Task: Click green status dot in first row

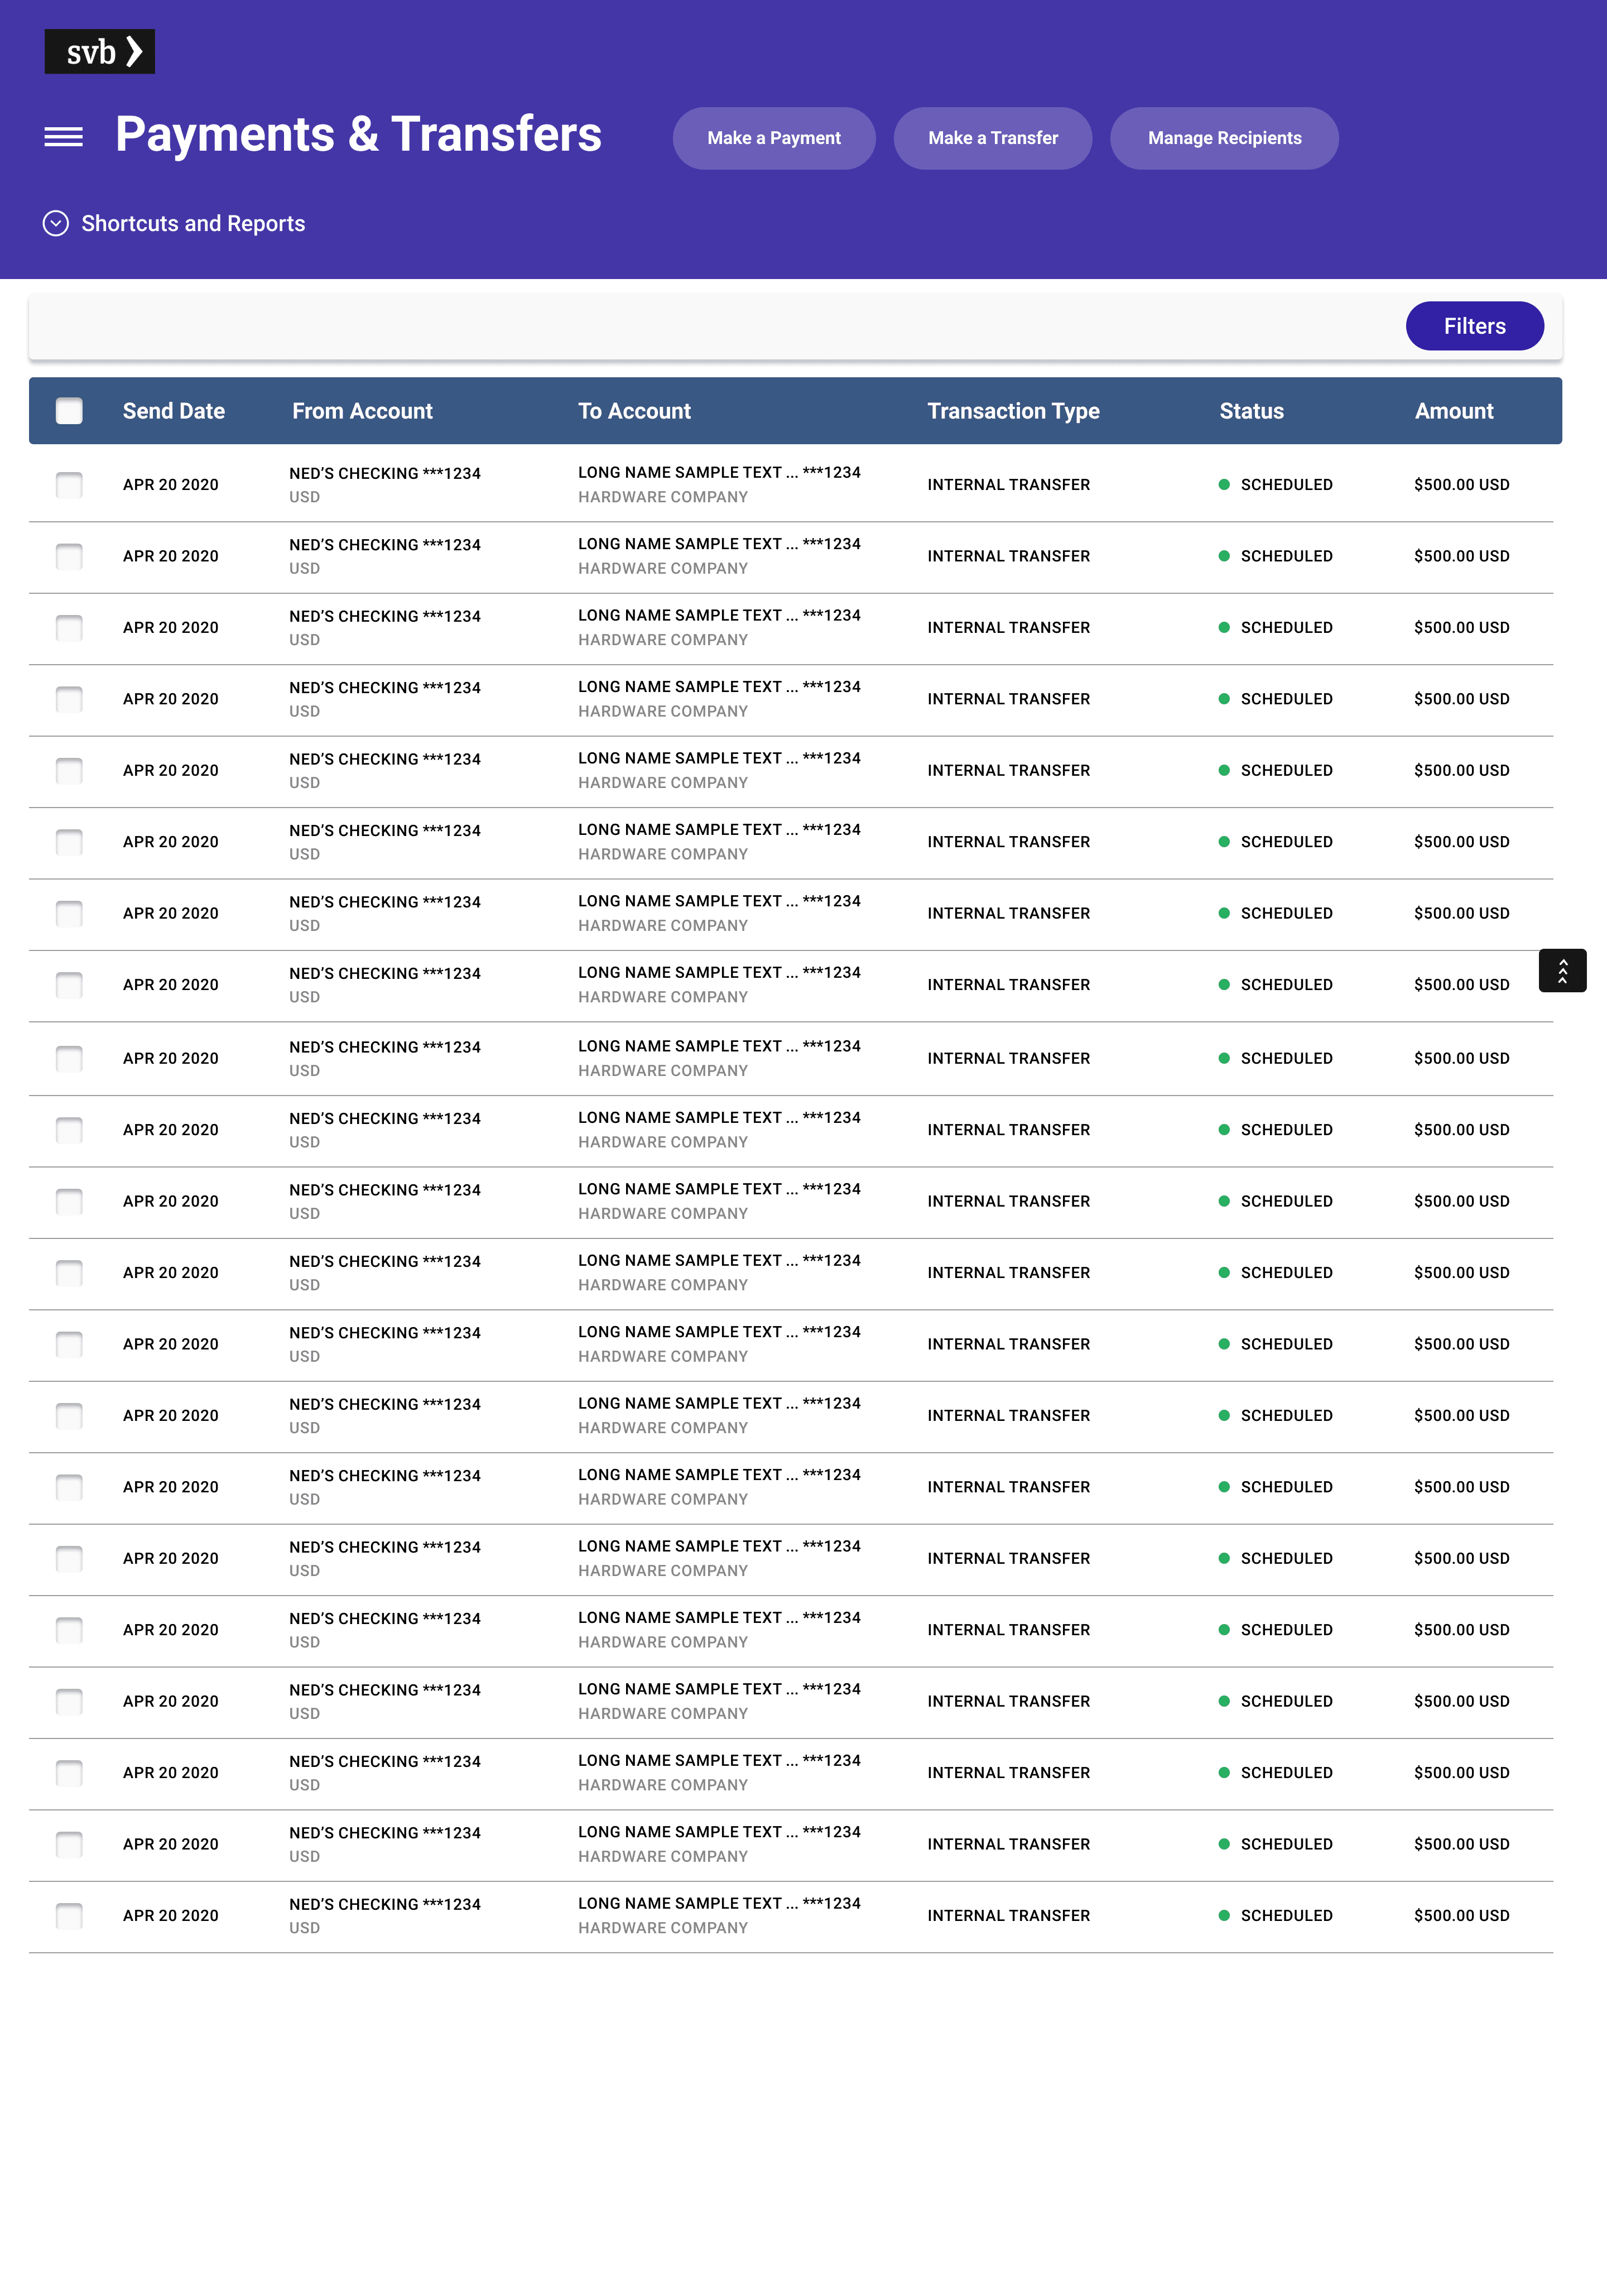Action: tap(1223, 485)
